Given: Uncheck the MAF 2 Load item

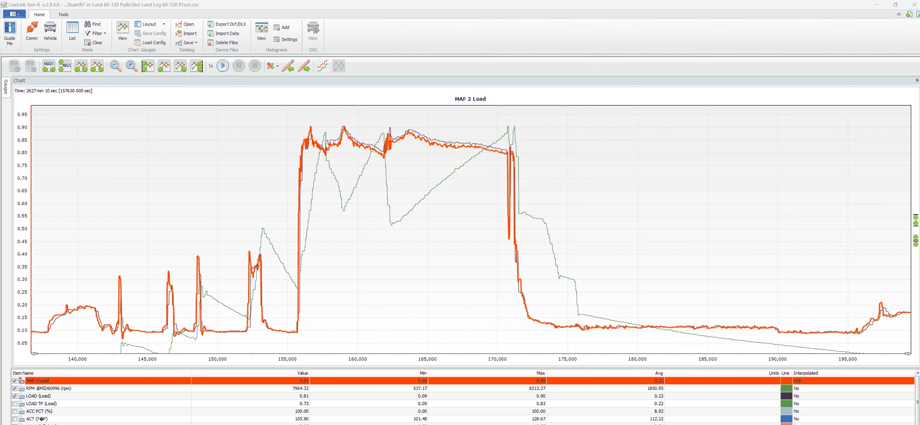Looking at the screenshot, I should [x=14, y=381].
